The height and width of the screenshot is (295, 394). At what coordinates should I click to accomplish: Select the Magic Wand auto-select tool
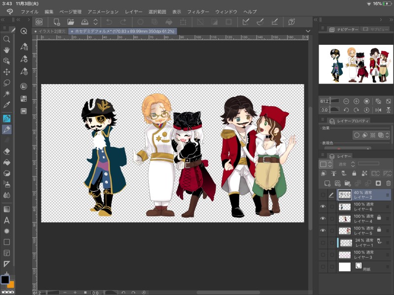coord(7,93)
